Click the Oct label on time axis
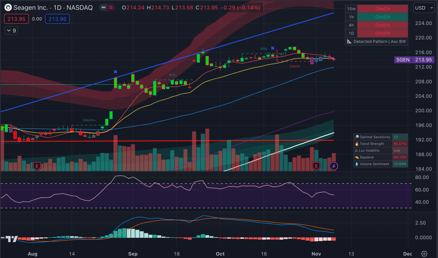 [x=220, y=254]
